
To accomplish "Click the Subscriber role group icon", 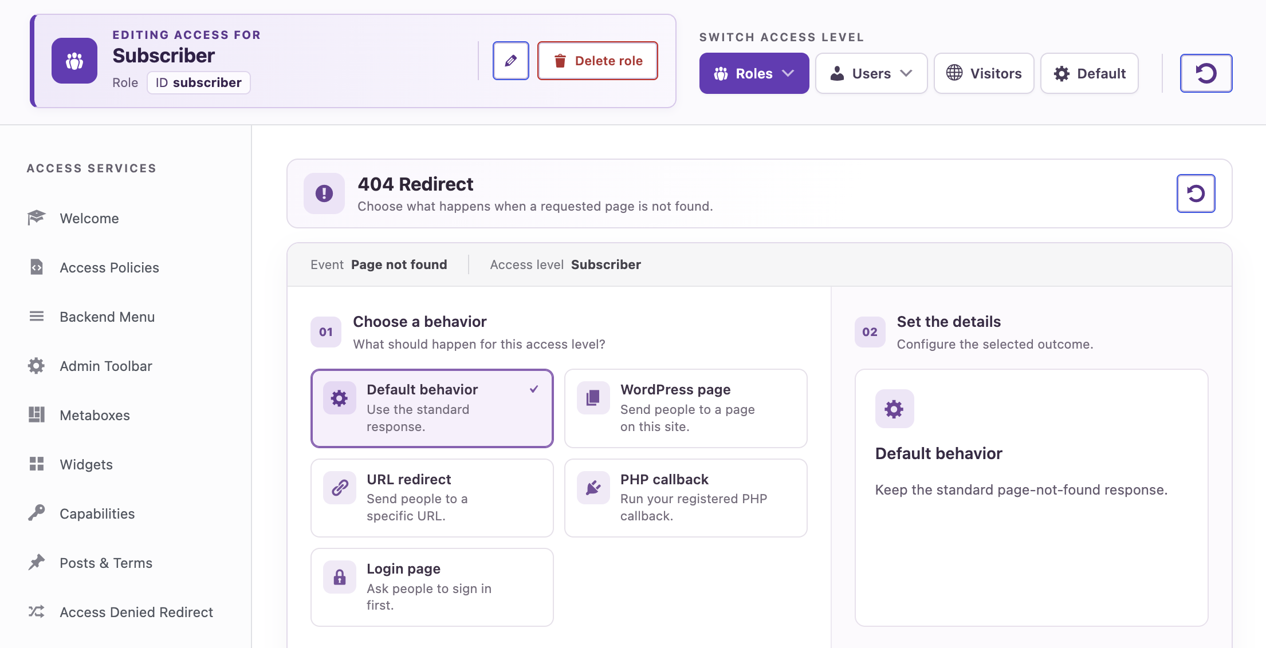I will [x=74, y=61].
